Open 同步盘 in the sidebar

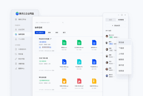[19, 54]
